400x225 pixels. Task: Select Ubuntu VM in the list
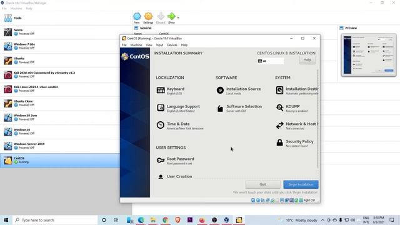tap(60, 61)
